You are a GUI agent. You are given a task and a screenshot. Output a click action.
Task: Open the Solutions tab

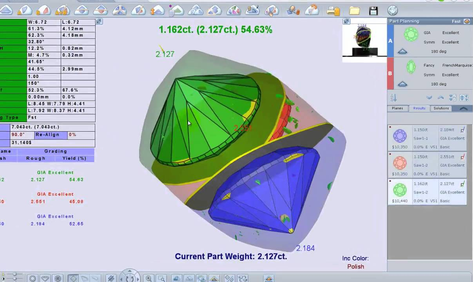(441, 108)
